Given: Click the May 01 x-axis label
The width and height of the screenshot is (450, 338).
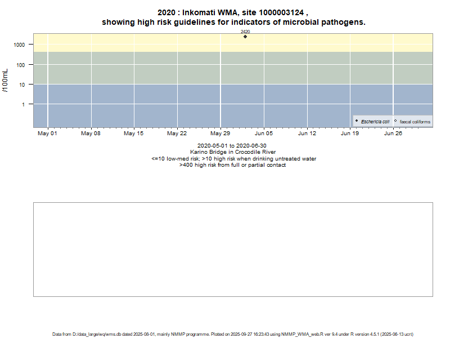Looking at the screenshot, I should pyautogui.click(x=47, y=134).
